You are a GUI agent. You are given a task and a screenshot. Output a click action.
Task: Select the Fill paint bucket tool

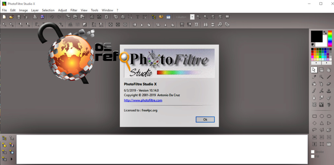pyautogui.click(x=314, y=84)
